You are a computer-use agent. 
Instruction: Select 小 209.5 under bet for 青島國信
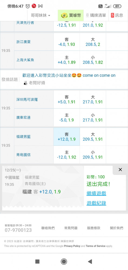[93, 155]
